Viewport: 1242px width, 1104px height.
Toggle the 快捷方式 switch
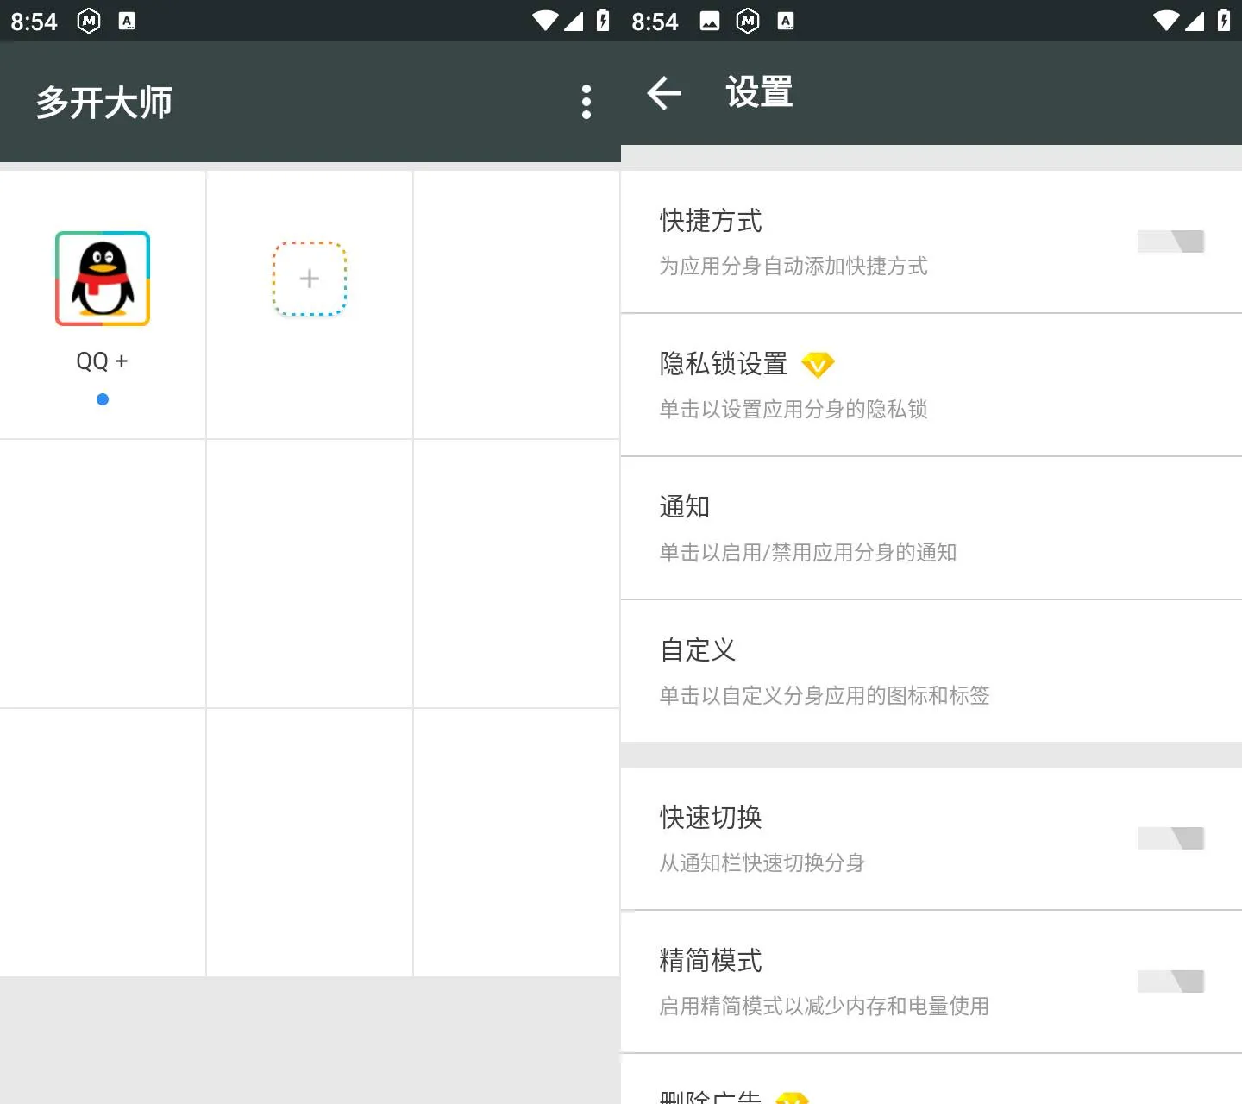1170,241
